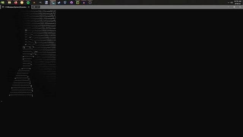
Task: Open Steam from the taskbar
Action: point(59,3)
